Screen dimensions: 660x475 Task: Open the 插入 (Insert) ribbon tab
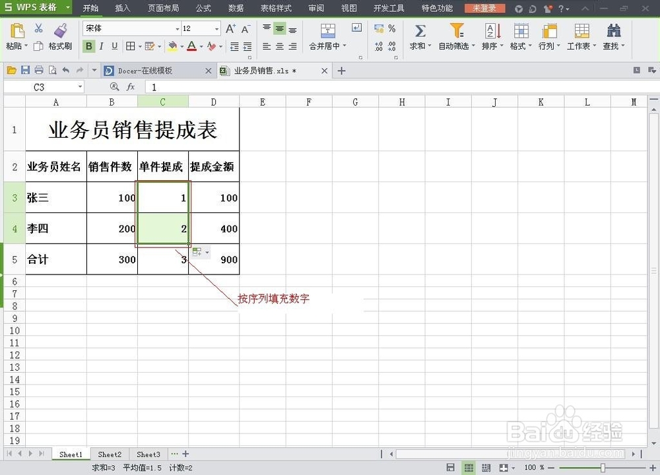click(123, 9)
